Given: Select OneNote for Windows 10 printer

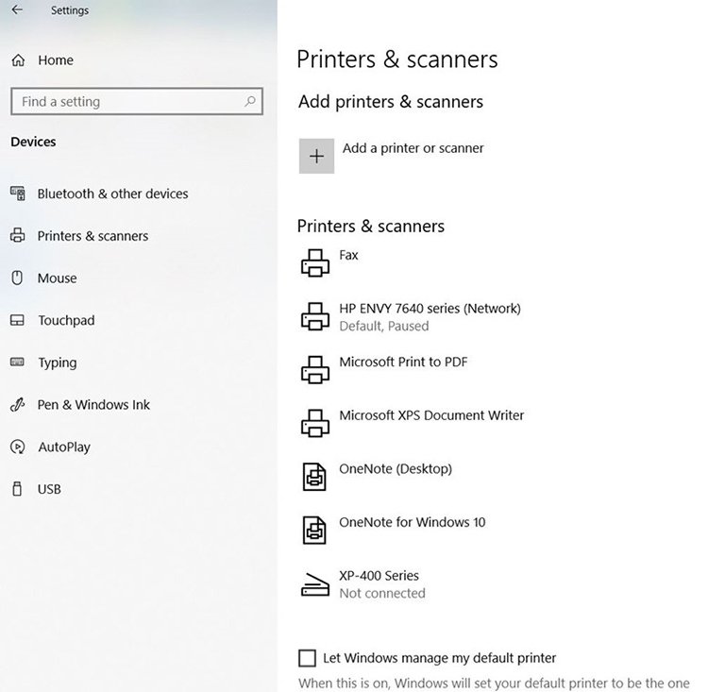Looking at the screenshot, I should click(x=412, y=522).
